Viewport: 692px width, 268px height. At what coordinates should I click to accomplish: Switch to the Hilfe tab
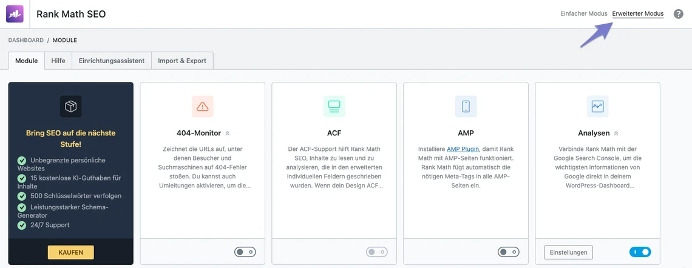58,61
